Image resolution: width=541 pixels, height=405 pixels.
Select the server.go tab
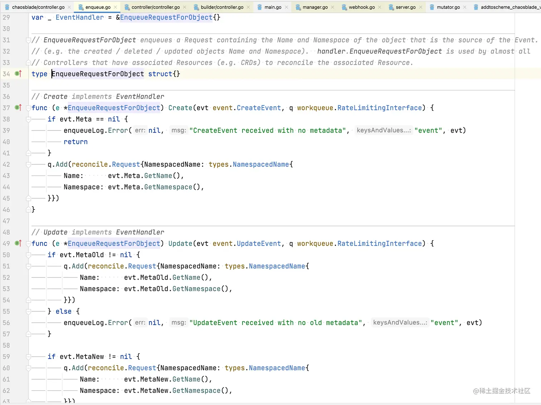click(405, 7)
